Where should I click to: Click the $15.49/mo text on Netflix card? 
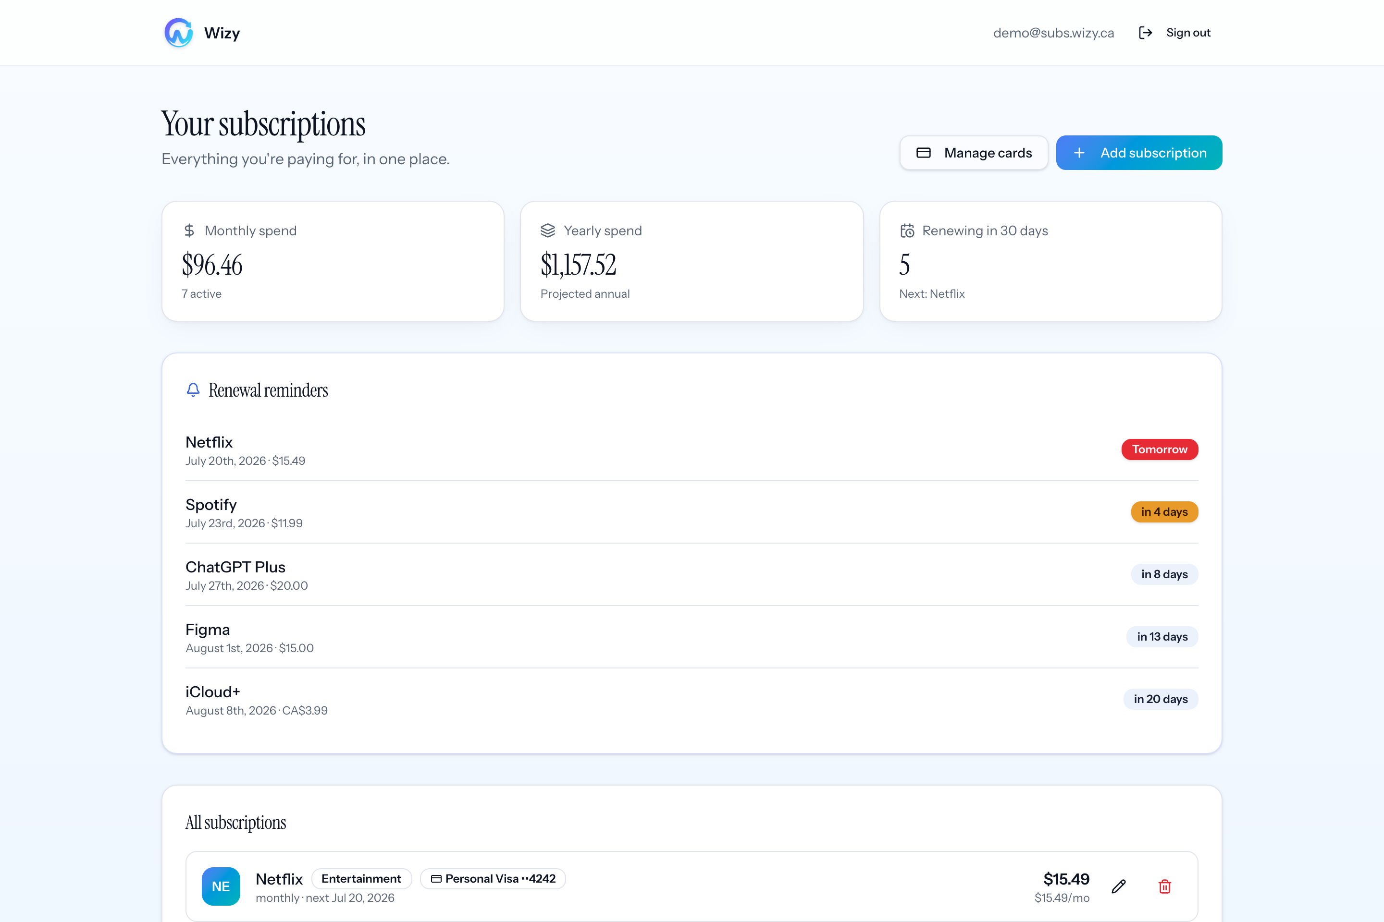click(1062, 898)
